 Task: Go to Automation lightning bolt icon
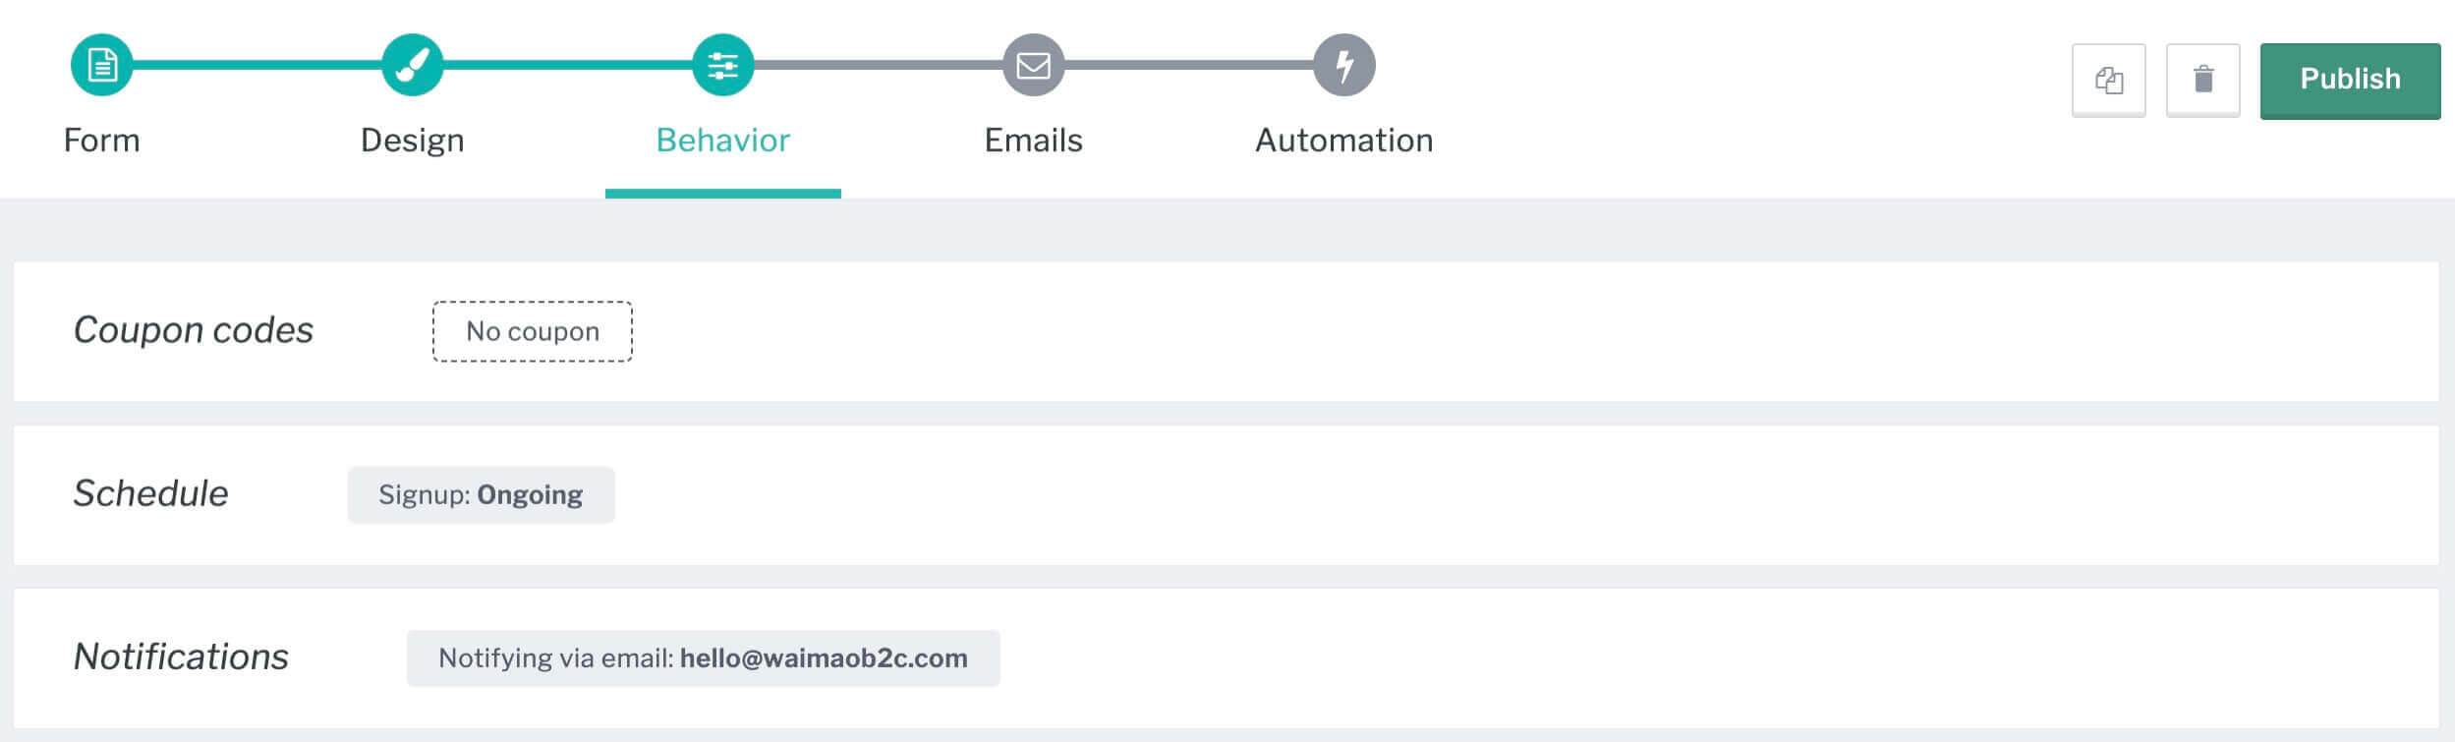coord(1343,65)
